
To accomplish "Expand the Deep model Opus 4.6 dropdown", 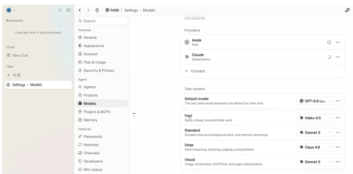I will pos(315,147).
